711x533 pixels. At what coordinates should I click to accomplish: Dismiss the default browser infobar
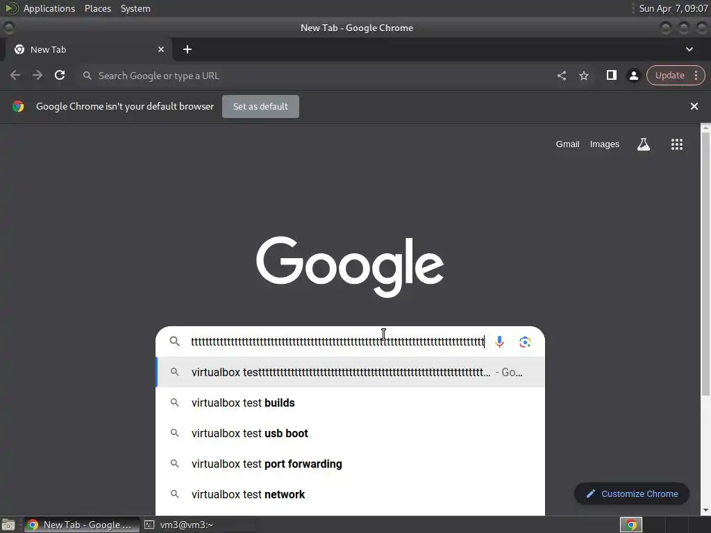[x=694, y=106]
